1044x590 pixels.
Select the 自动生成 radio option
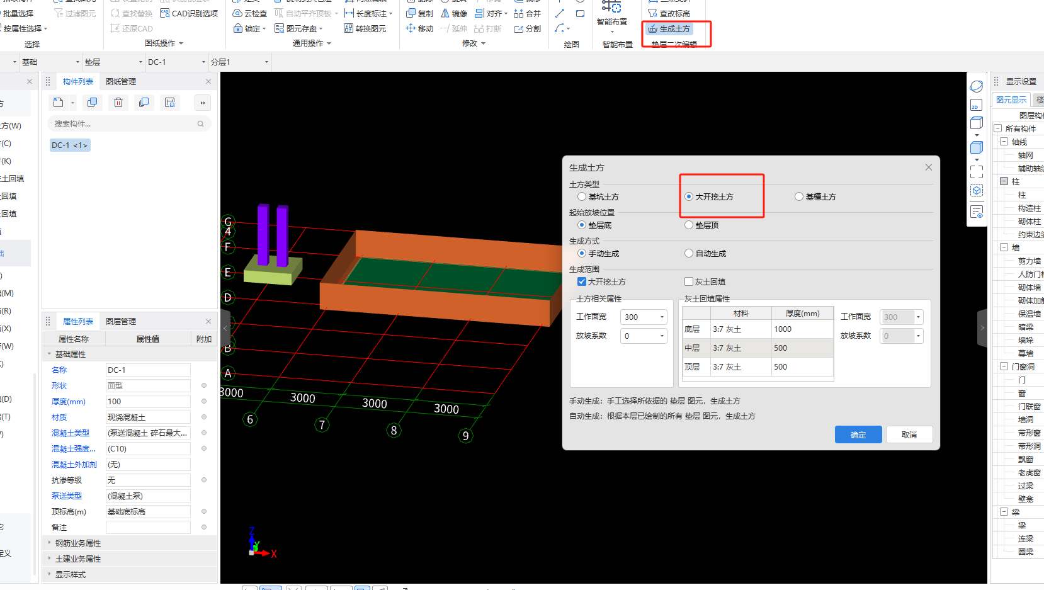(x=689, y=254)
